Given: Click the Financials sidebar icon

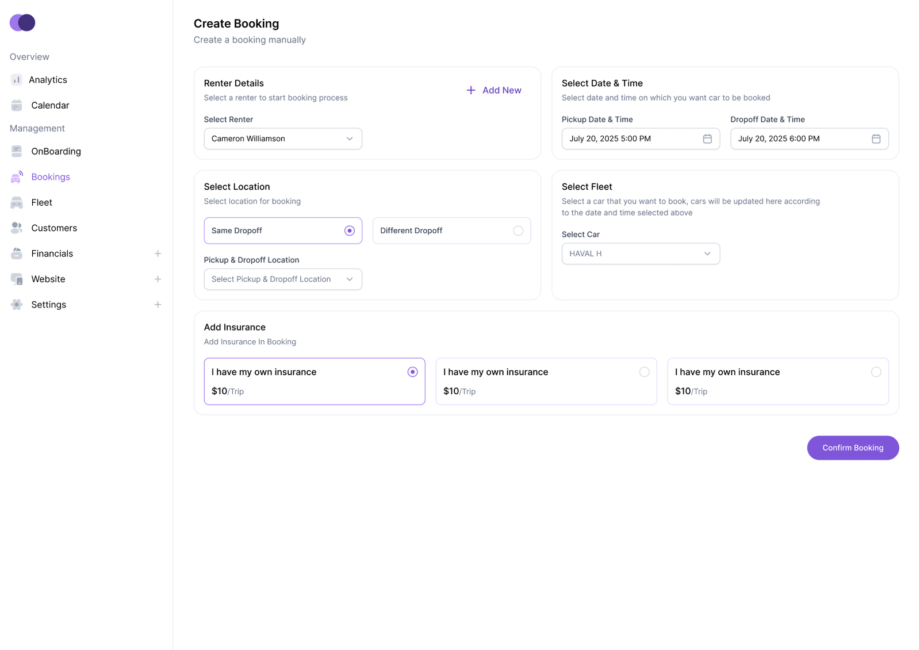Looking at the screenshot, I should click(x=17, y=253).
